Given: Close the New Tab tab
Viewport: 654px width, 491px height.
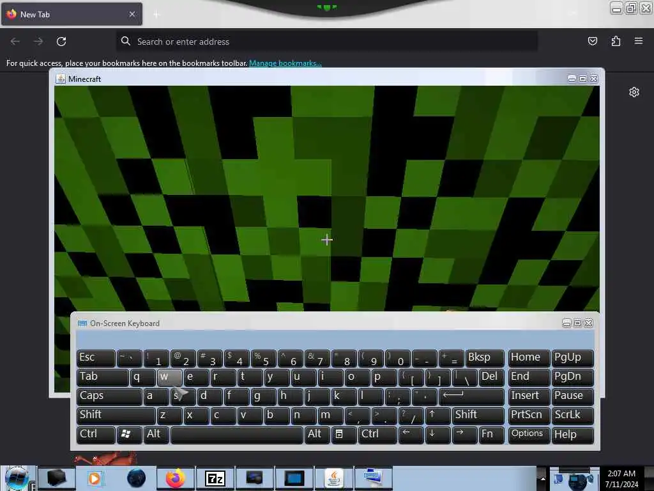Looking at the screenshot, I should click(x=132, y=14).
